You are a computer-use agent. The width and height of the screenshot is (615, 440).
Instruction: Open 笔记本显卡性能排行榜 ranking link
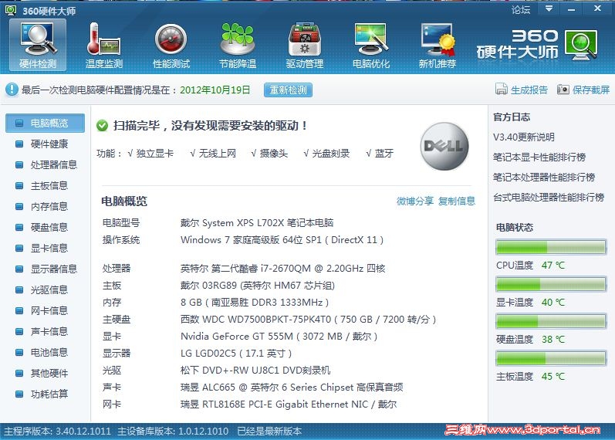coord(539,157)
